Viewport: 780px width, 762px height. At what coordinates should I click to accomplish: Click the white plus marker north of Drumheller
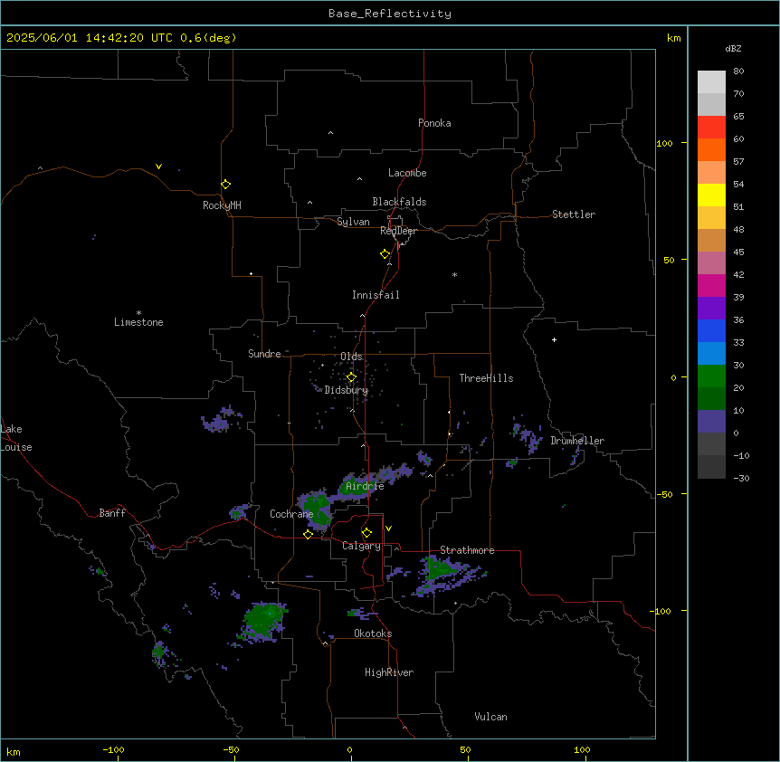[x=554, y=339]
